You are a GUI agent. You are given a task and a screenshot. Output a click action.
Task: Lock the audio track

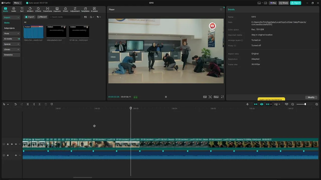[x=8, y=155]
